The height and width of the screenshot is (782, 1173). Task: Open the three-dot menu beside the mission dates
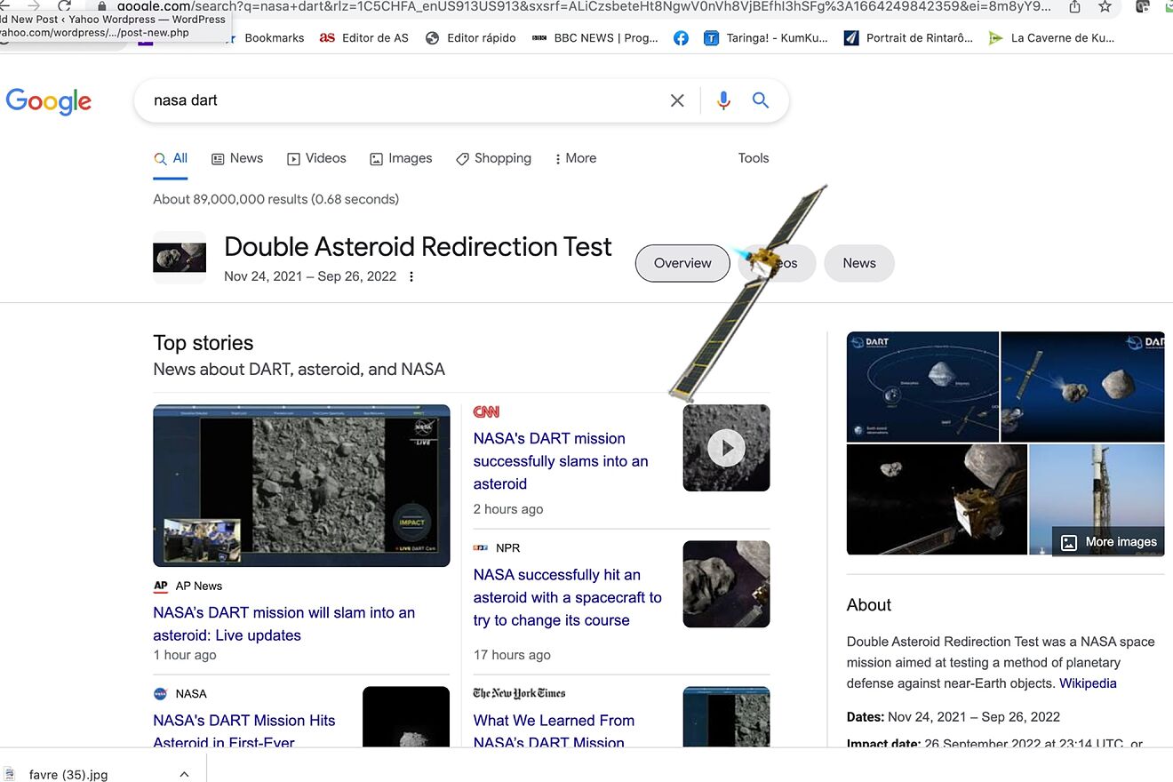point(411,276)
